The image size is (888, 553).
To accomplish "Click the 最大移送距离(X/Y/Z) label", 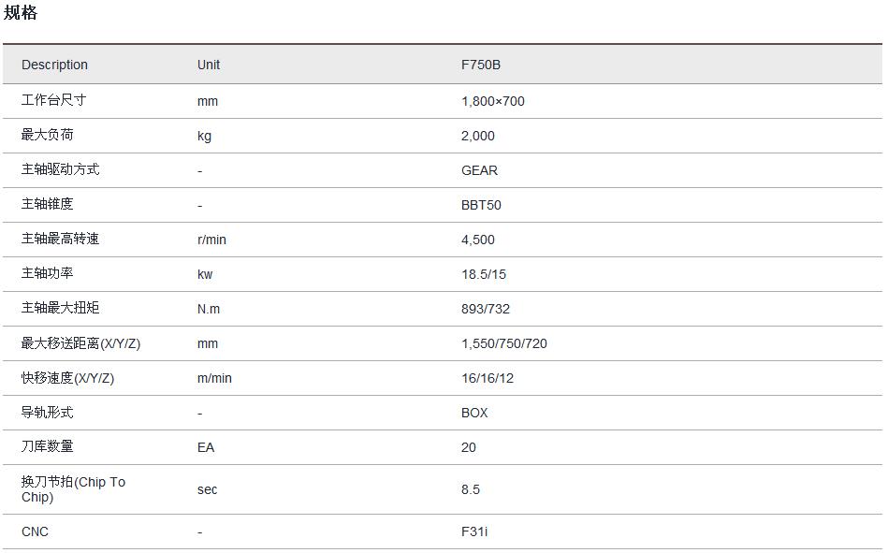I will (x=80, y=343).
